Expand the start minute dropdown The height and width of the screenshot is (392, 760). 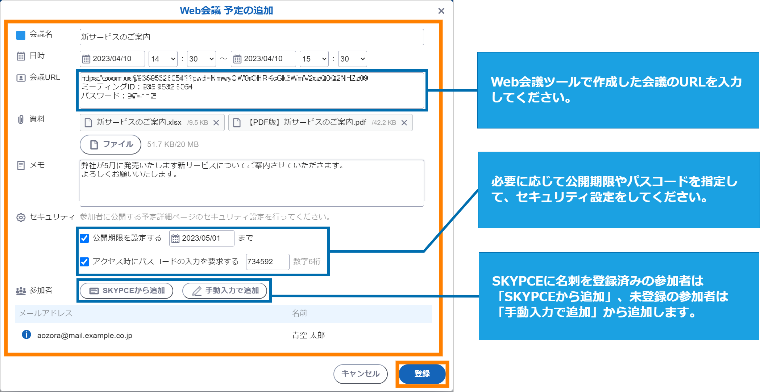pyautogui.click(x=202, y=59)
